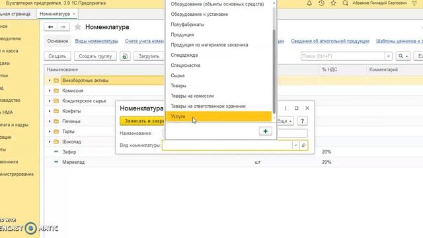Click the Создать группу button
Viewport: 423px width, 238px height.
coord(95,56)
